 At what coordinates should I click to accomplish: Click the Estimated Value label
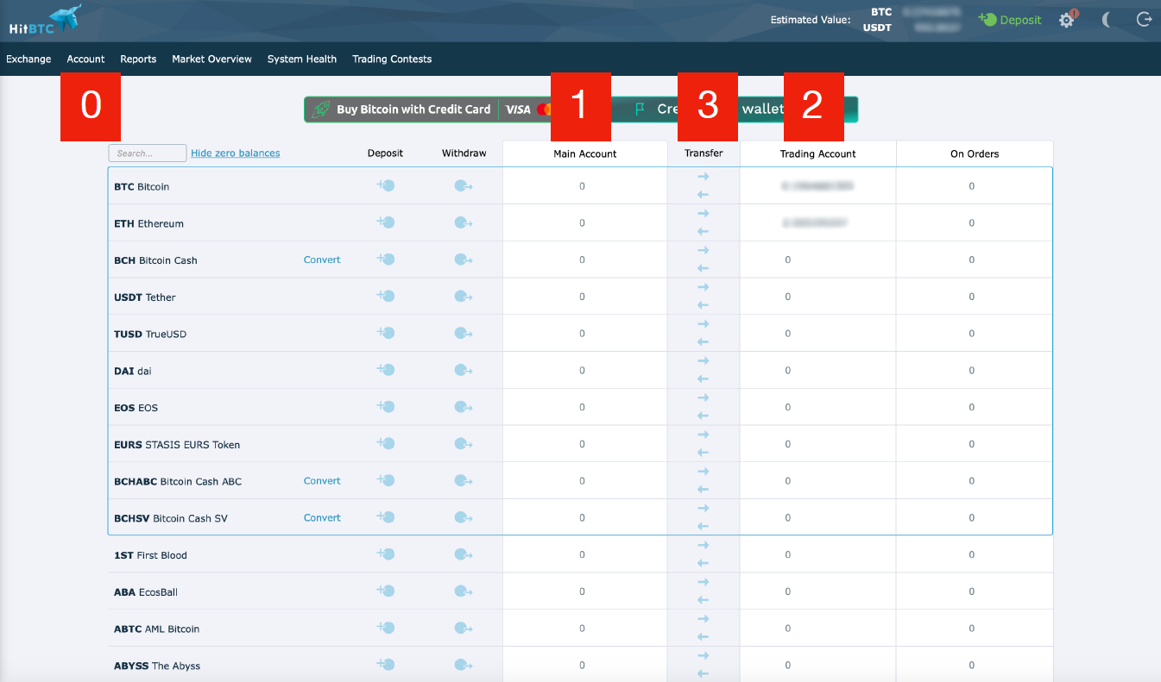(811, 20)
